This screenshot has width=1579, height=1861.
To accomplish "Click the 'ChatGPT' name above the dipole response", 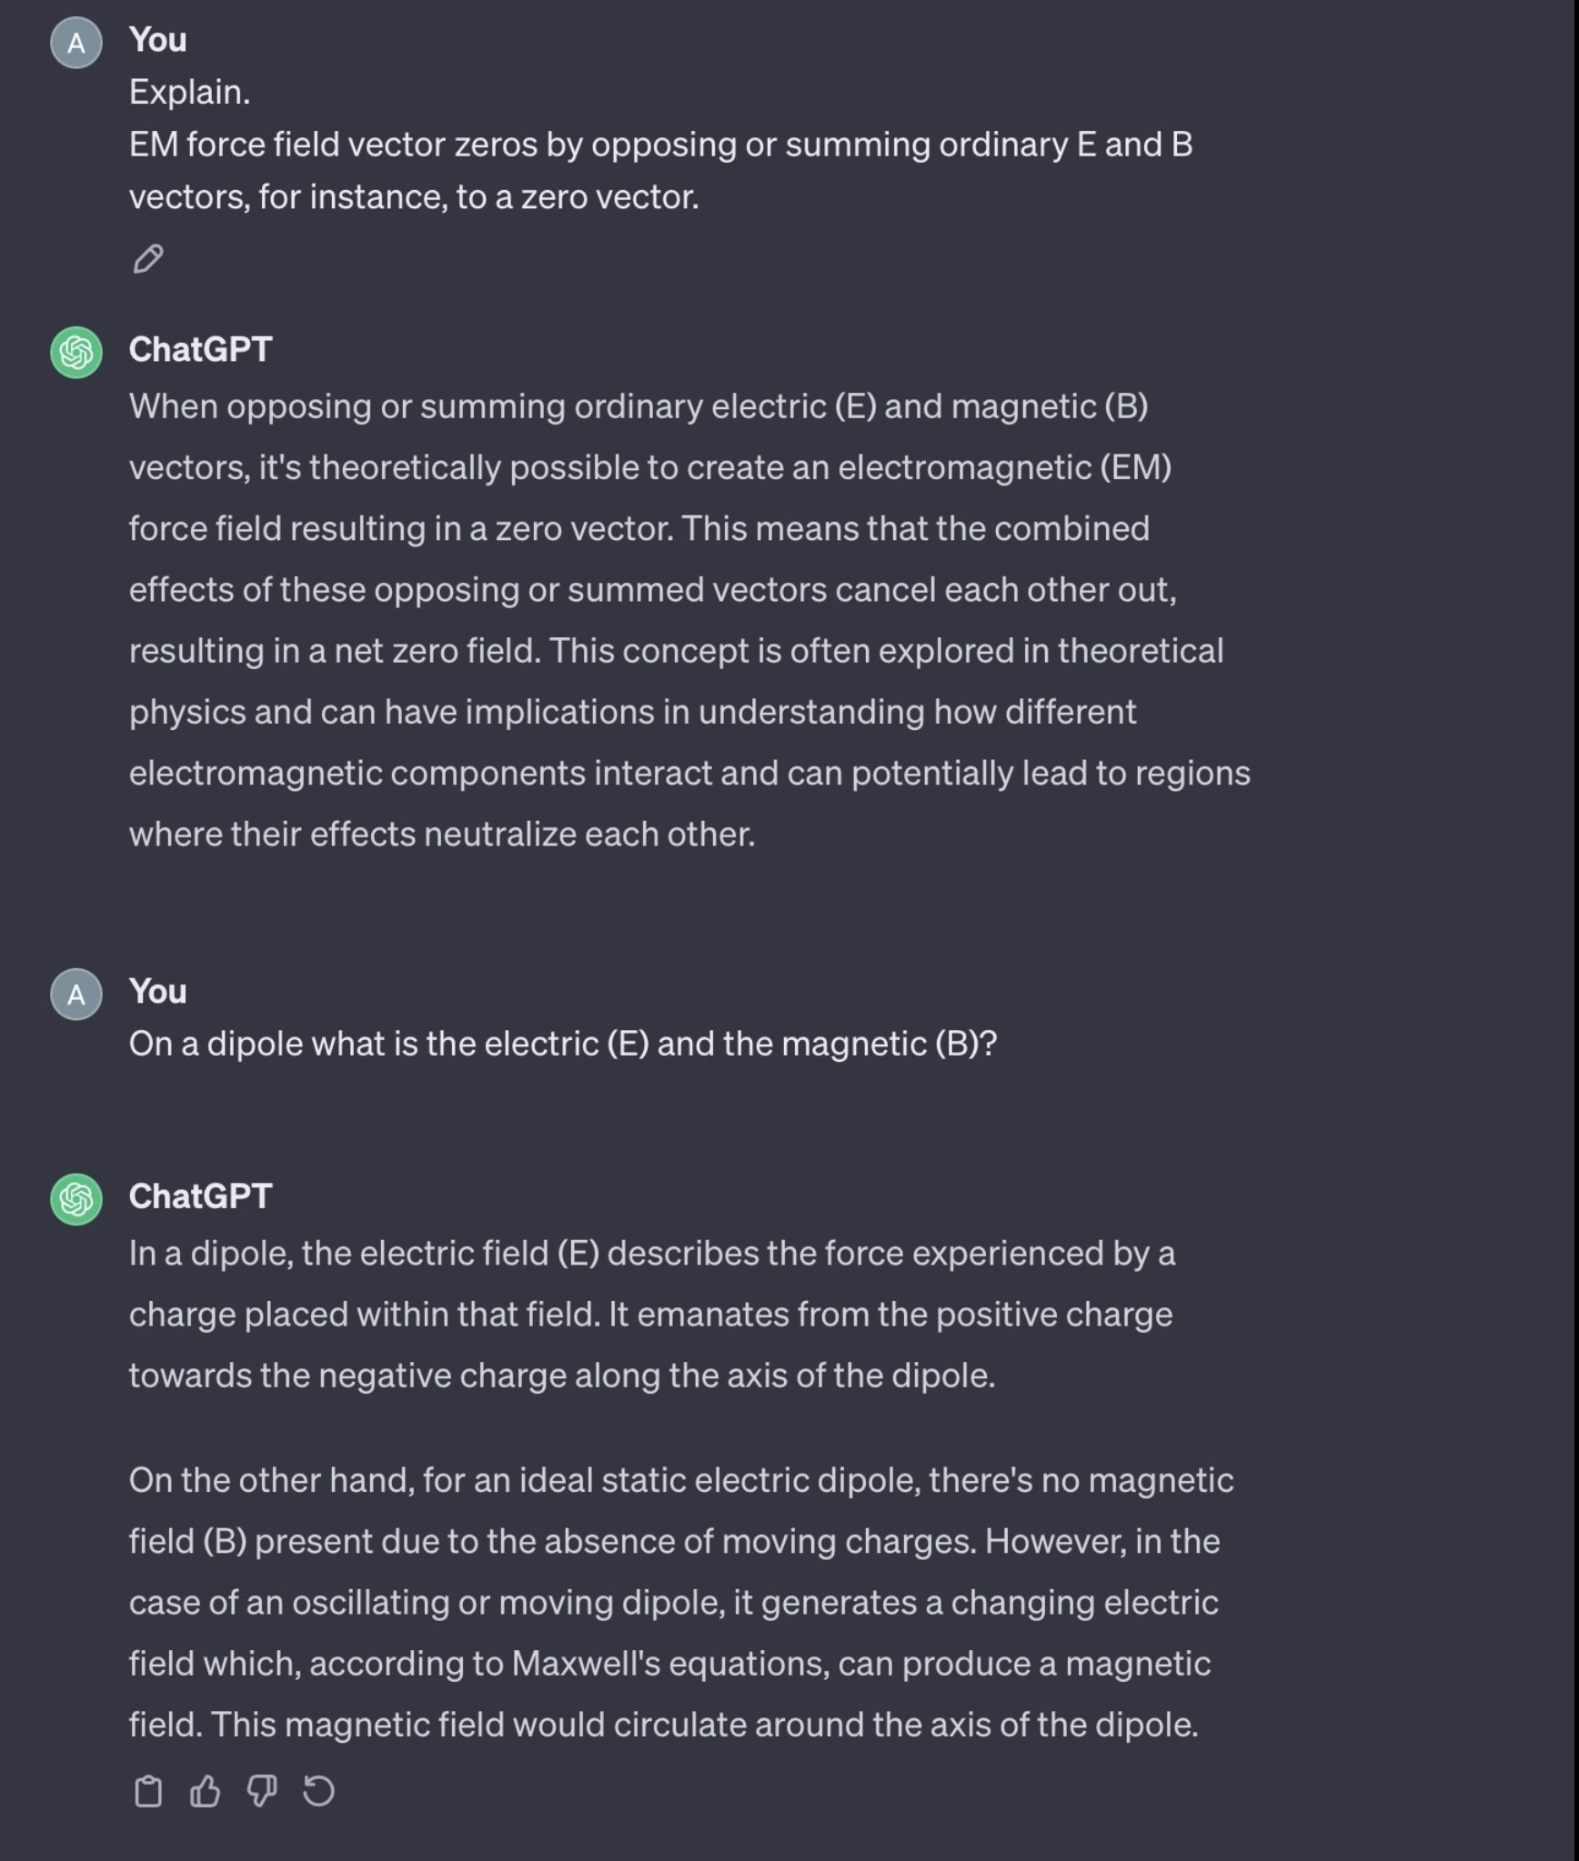I will click(200, 1196).
